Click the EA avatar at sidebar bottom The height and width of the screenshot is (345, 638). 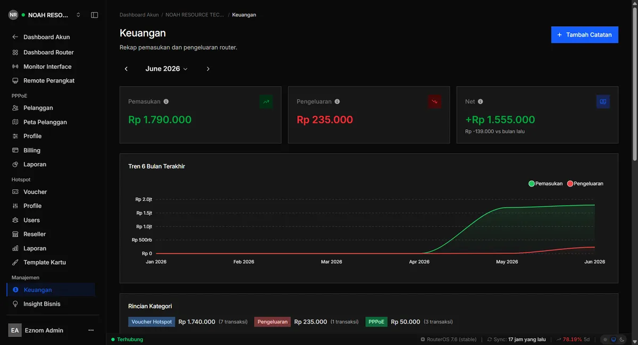(x=15, y=330)
